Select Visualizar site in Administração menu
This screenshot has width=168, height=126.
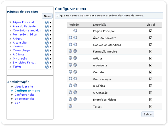(x=24, y=87)
